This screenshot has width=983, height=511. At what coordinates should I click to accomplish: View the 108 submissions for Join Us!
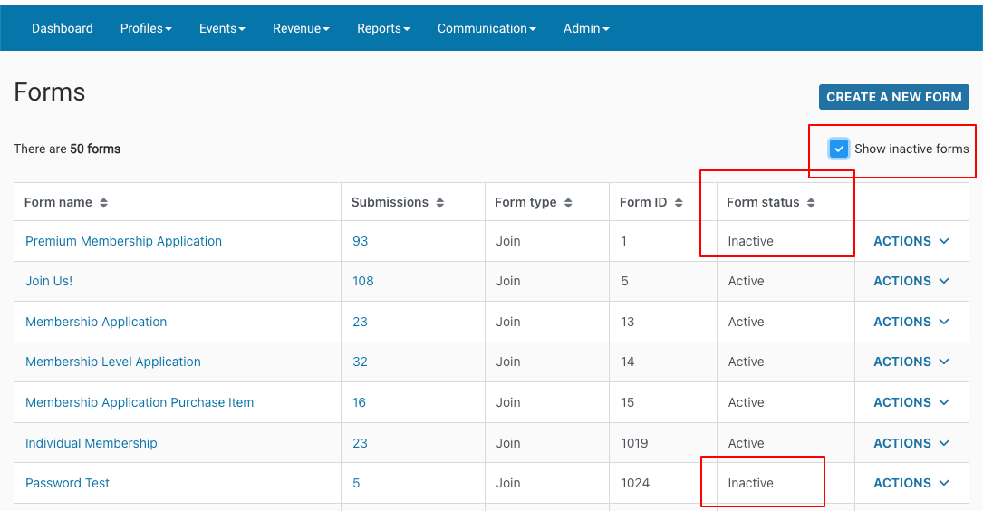coord(363,282)
